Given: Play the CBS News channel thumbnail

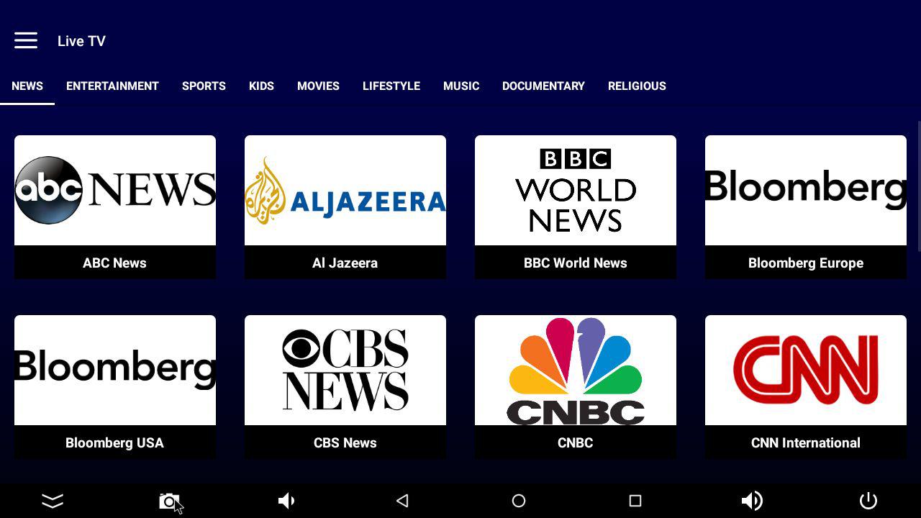Looking at the screenshot, I should (345, 370).
